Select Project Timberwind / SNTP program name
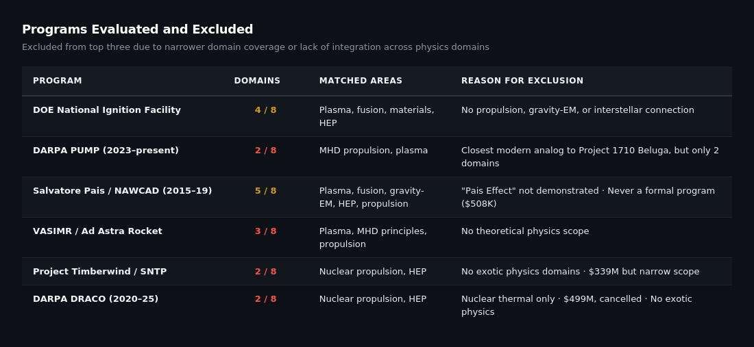Screen dimensions: 754x347 click(99, 272)
